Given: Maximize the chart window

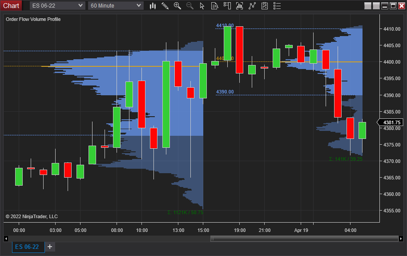Looking at the screenshot, I should point(393,6).
